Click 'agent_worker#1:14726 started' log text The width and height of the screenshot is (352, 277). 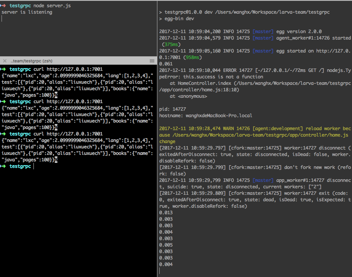[313, 38]
